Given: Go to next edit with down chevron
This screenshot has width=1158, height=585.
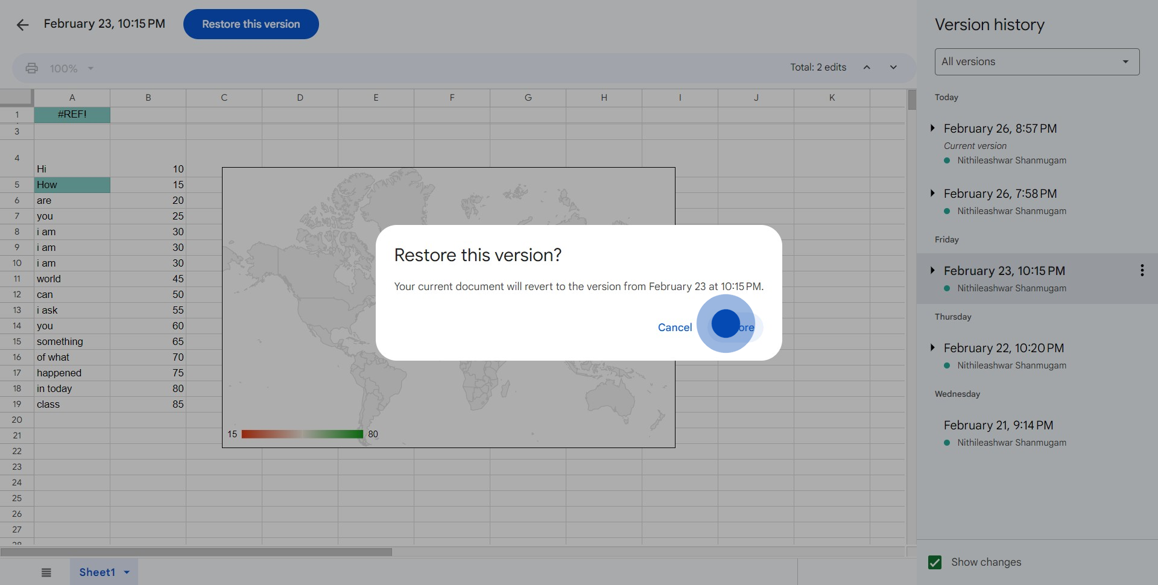Looking at the screenshot, I should (893, 68).
